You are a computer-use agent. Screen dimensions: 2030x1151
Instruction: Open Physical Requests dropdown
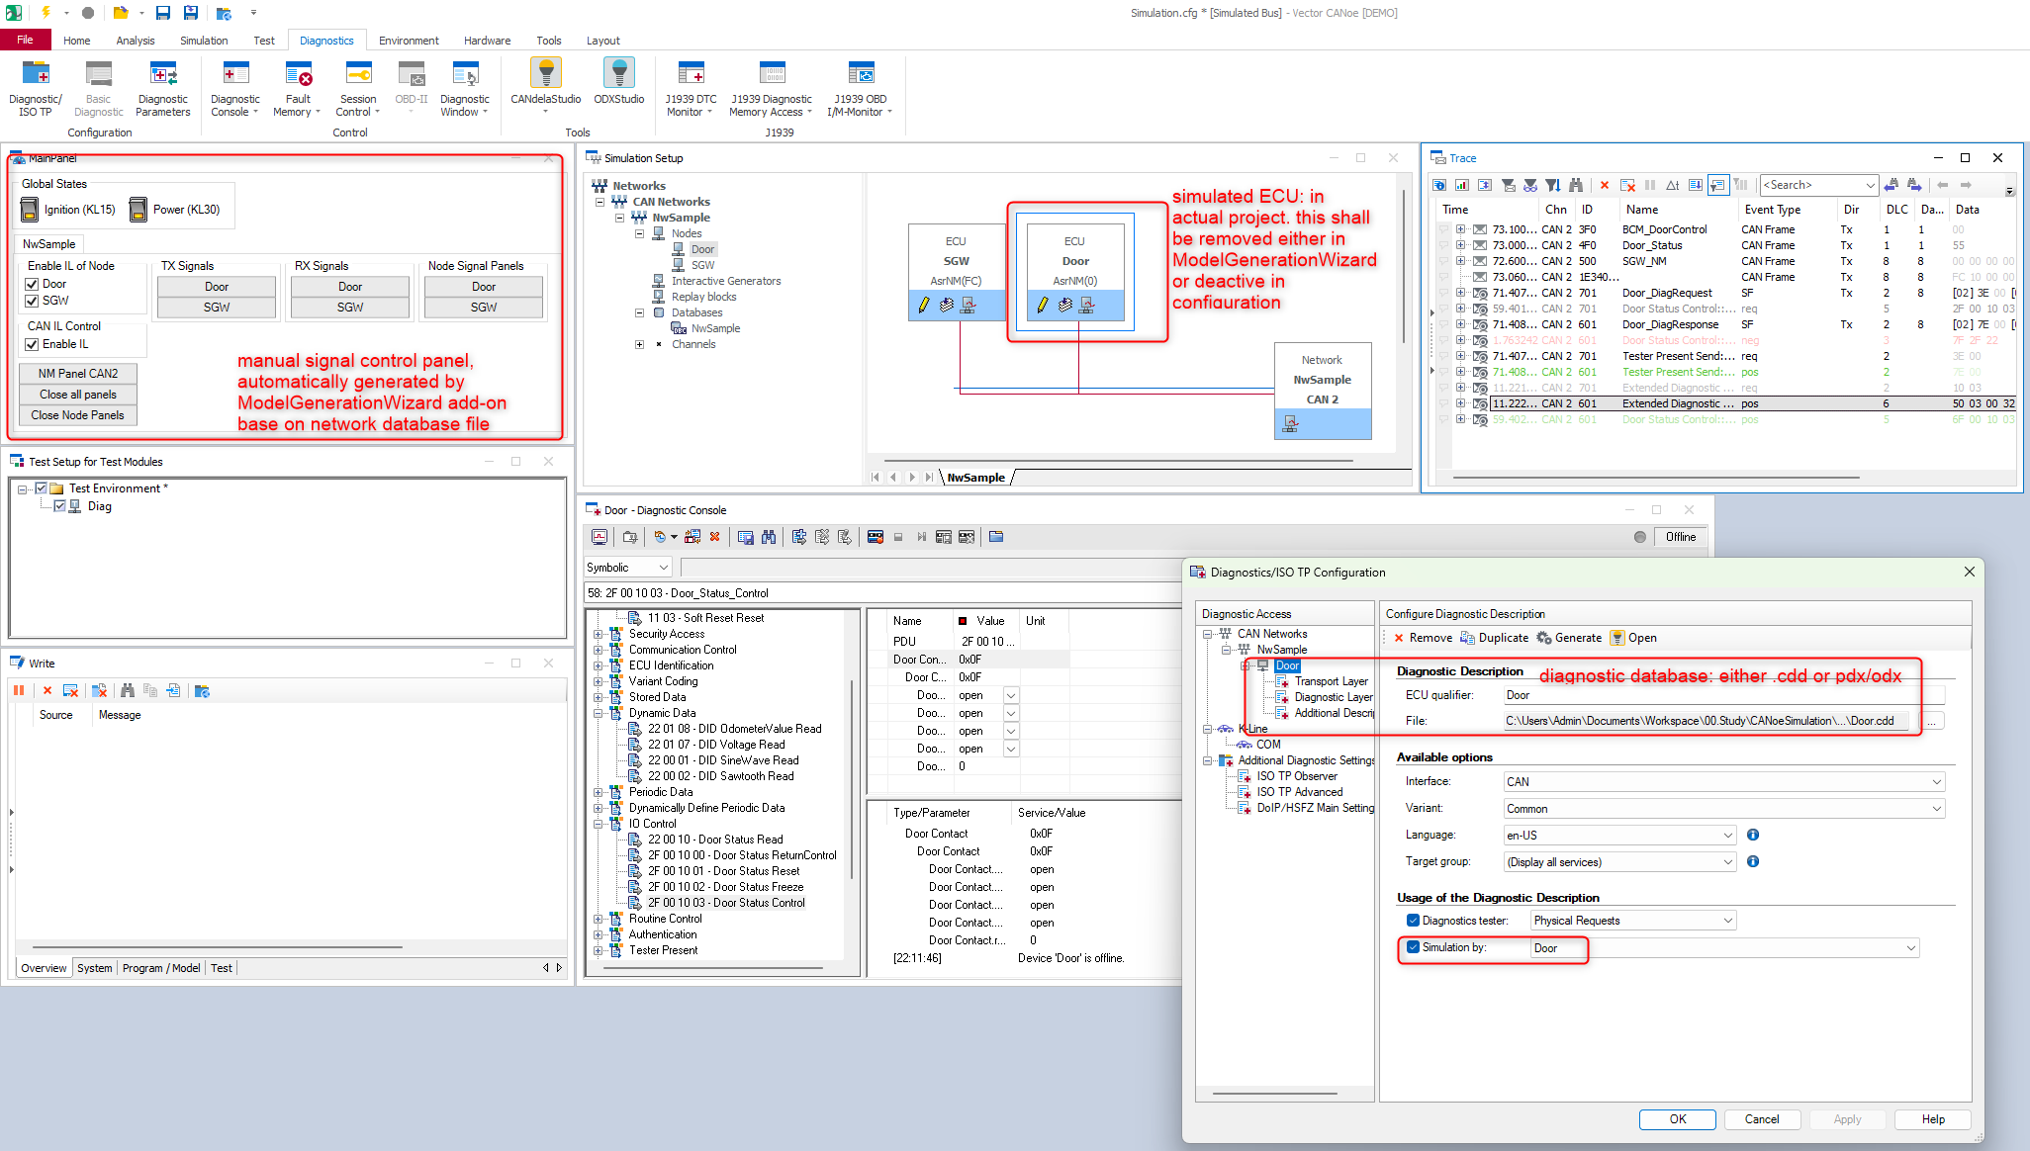(1633, 921)
